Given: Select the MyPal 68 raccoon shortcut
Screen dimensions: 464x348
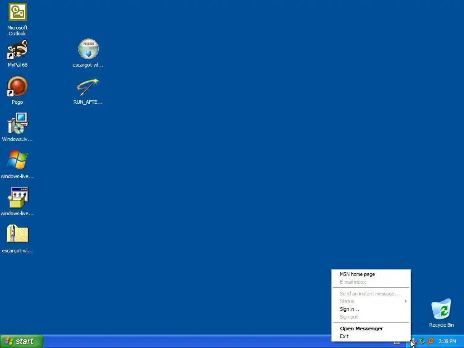Looking at the screenshot, I should (18, 49).
